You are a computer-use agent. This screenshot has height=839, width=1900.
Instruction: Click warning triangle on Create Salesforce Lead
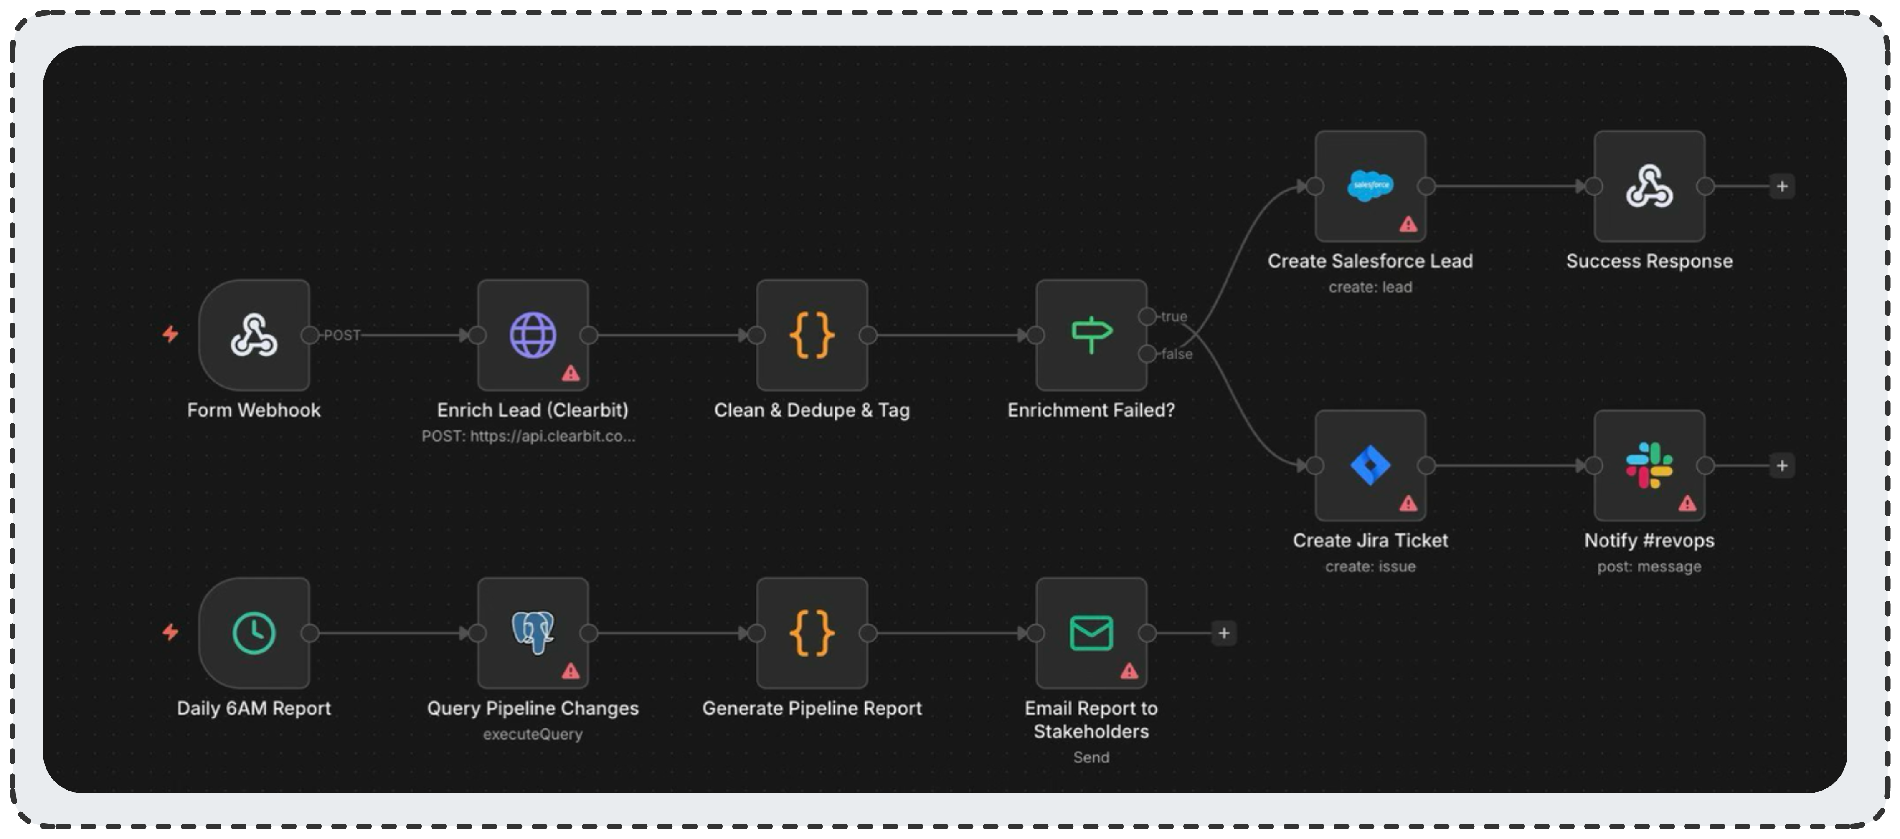tap(1408, 224)
